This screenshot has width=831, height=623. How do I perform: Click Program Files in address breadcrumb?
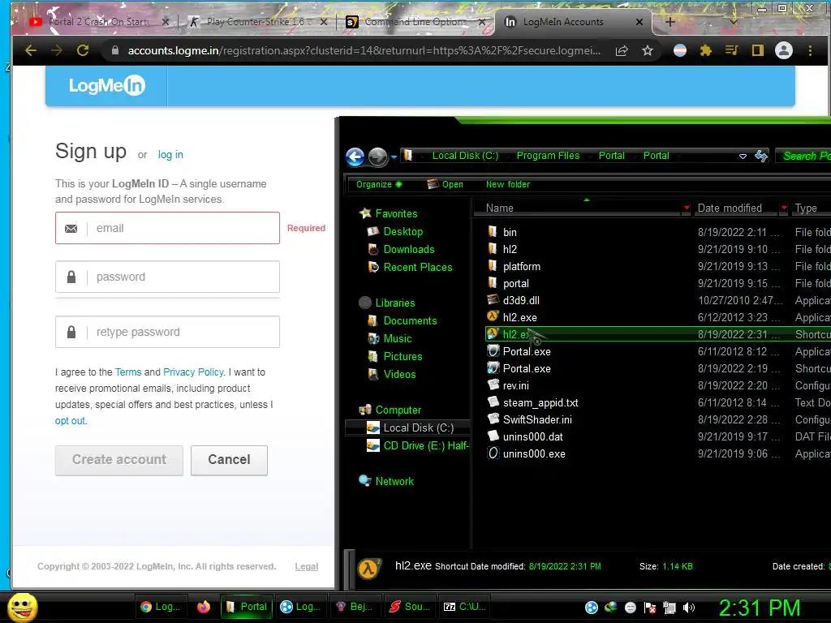[548, 155]
